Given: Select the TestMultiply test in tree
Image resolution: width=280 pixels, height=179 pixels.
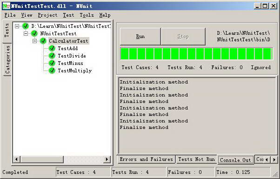Looking at the screenshot, I should coord(74,70).
